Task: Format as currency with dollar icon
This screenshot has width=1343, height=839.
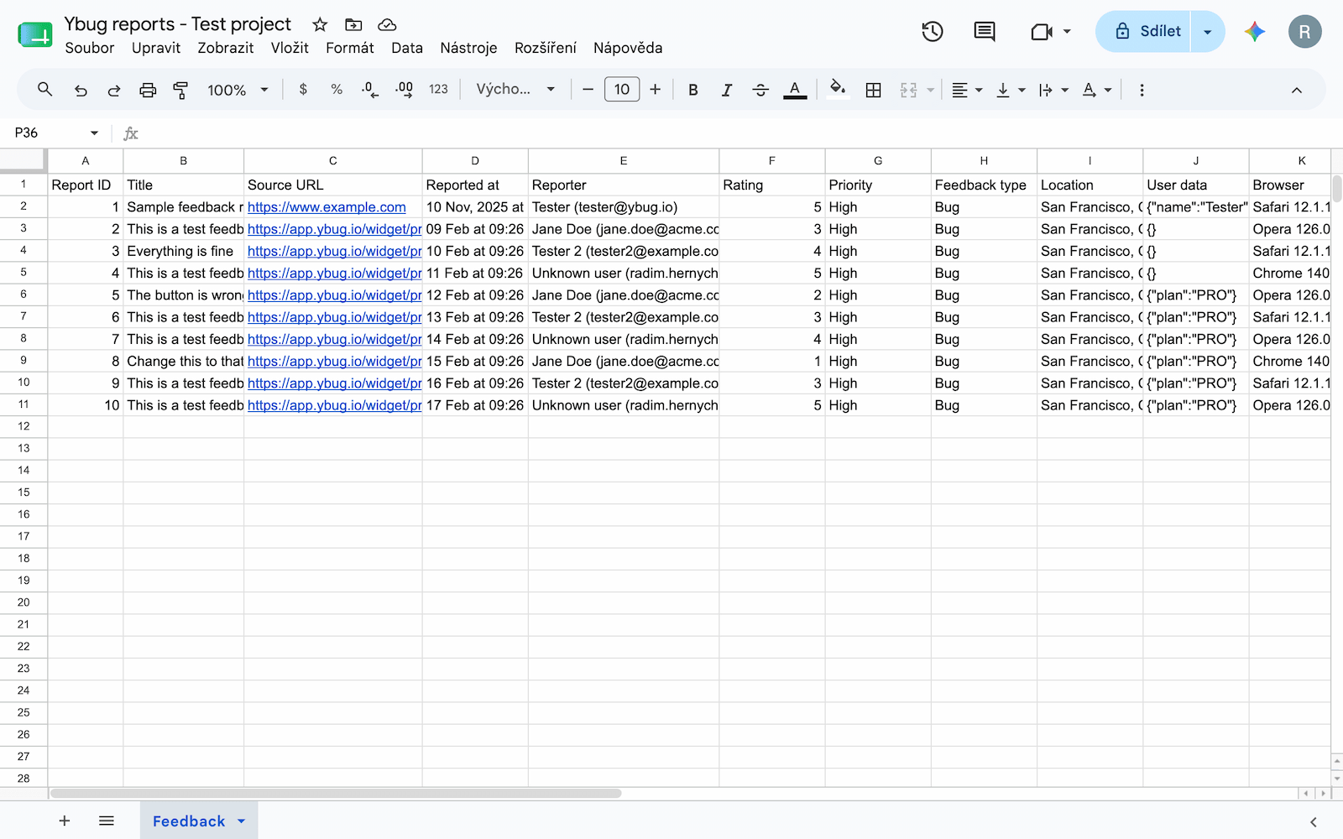Action: coord(303,89)
